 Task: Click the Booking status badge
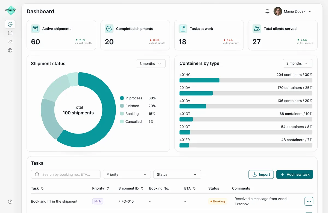point(218,201)
